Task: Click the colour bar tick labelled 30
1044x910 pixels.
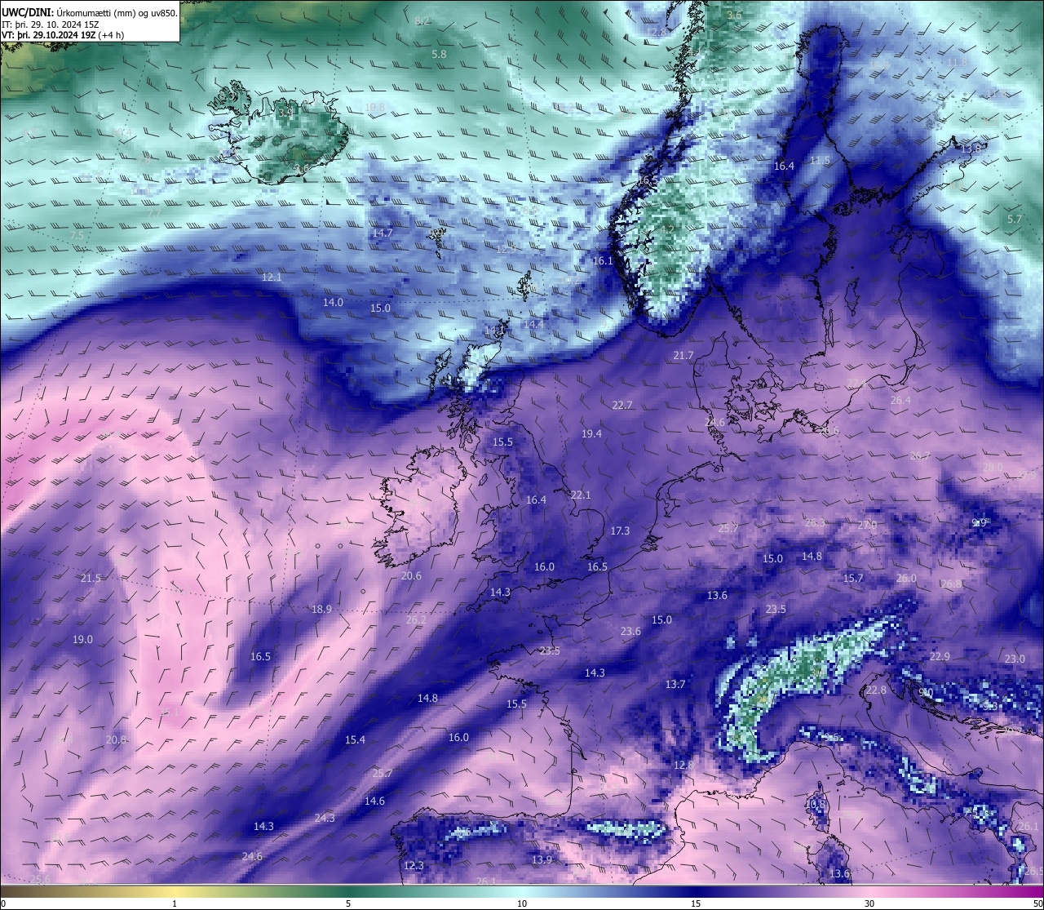Action: [x=869, y=903]
